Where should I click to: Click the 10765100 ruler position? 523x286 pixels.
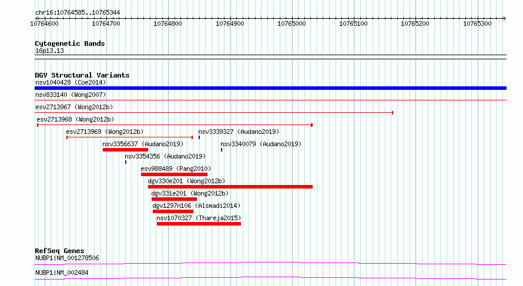pos(353,23)
